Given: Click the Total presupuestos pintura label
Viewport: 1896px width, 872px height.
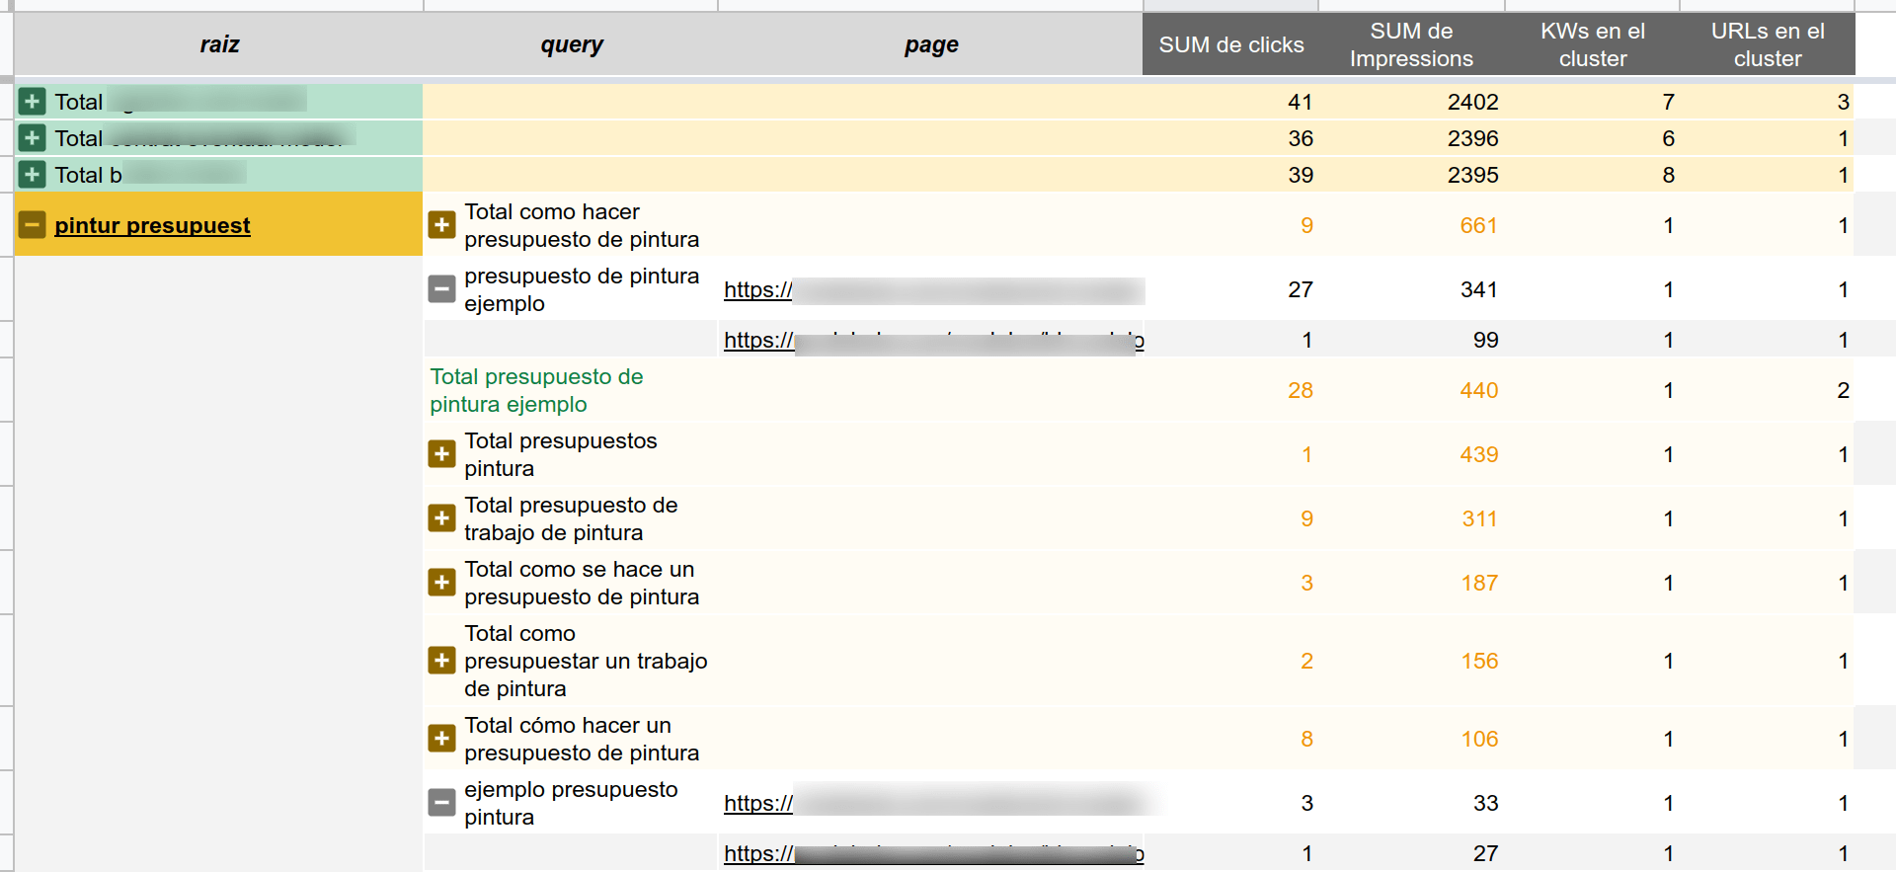Looking at the screenshot, I should point(560,454).
